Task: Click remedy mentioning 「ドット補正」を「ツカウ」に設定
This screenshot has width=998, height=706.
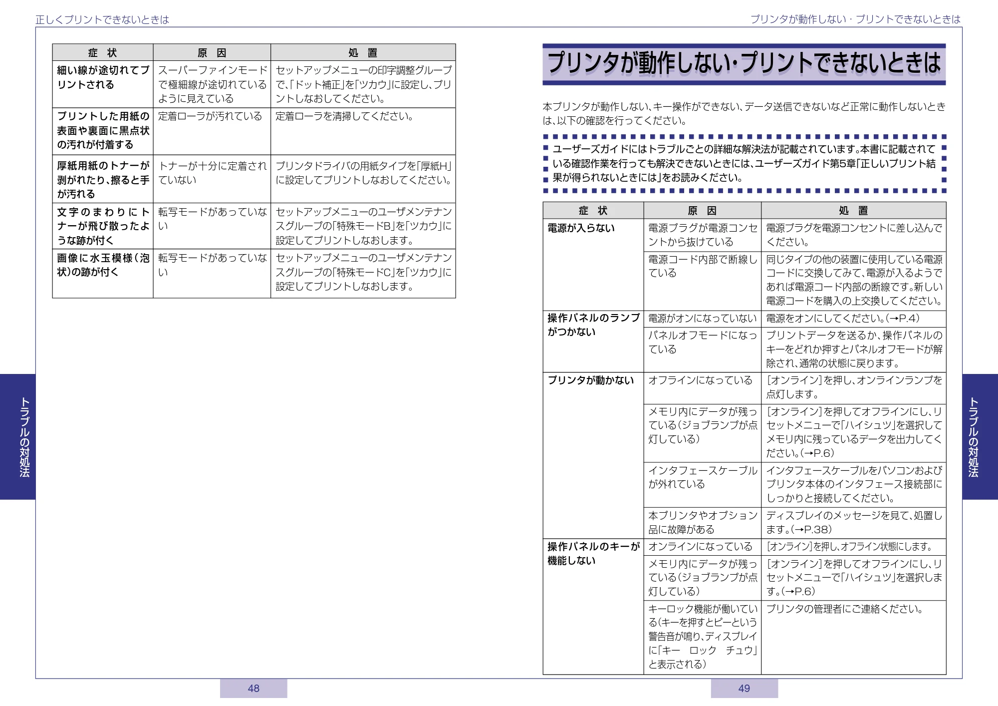Action: 363,84
